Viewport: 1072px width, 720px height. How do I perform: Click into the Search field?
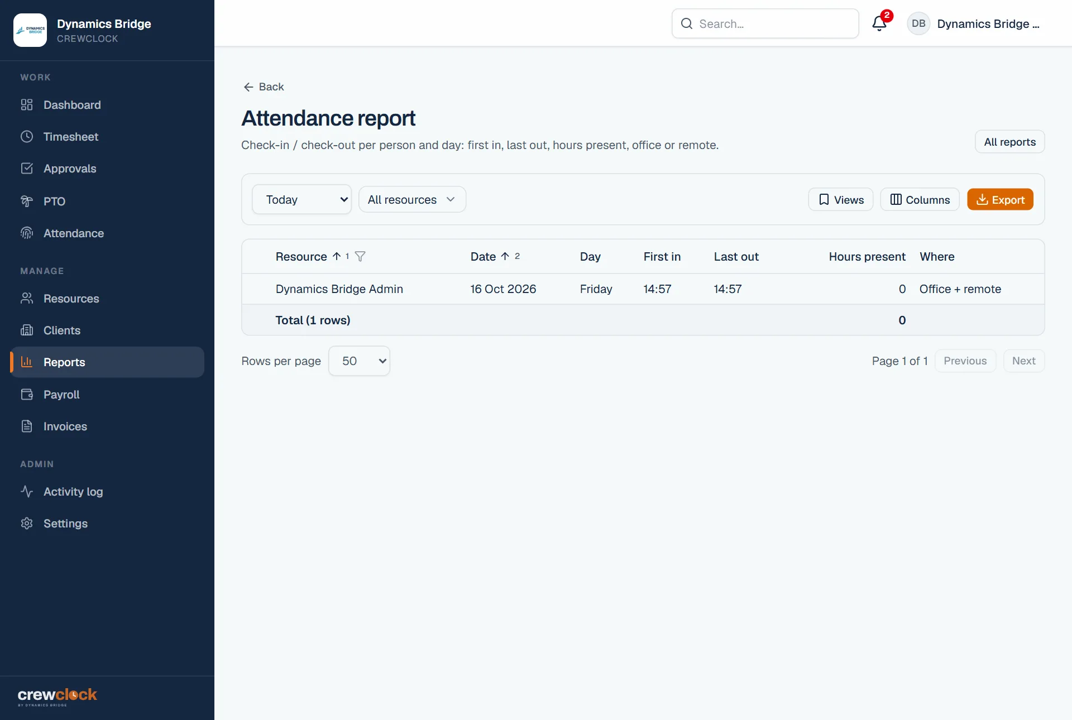pos(765,23)
